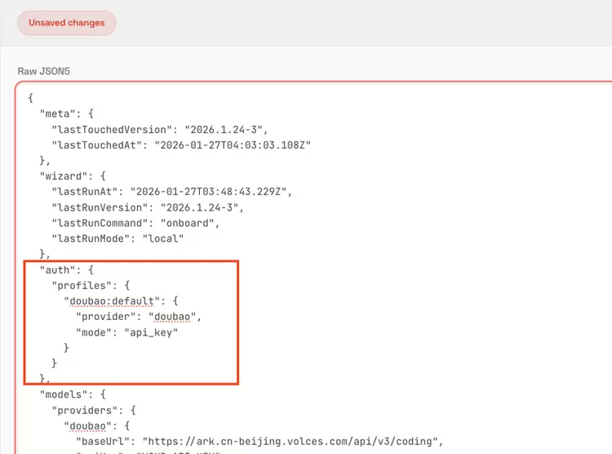The width and height of the screenshot is (612, 454).
Task: Click the "doubao:default" profile key
Action: pos(110,300)
